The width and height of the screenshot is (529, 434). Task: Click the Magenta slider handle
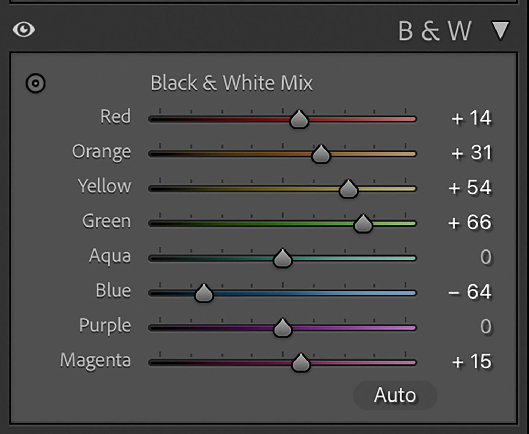pos(301,363)
